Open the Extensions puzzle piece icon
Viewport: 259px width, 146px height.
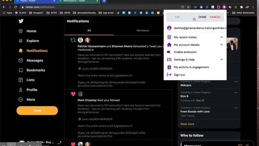pyautogui.click(x=242, y=7)
